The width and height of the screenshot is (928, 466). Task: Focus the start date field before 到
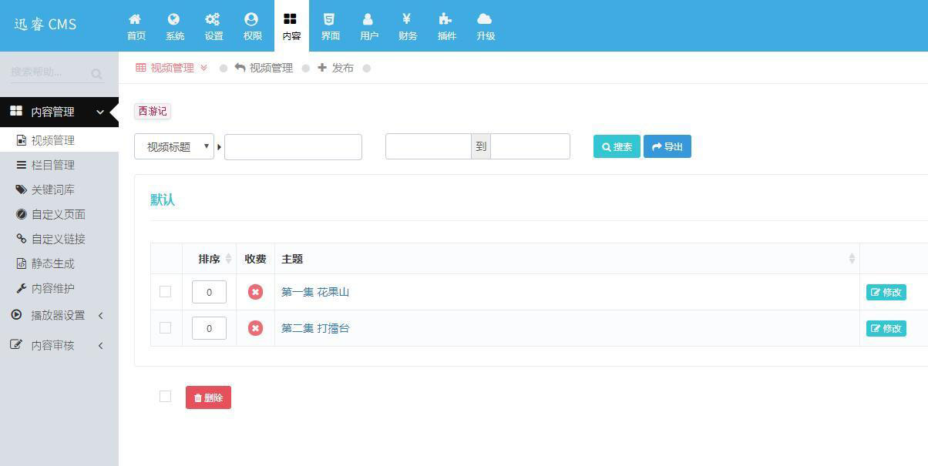tap(429, 146)
